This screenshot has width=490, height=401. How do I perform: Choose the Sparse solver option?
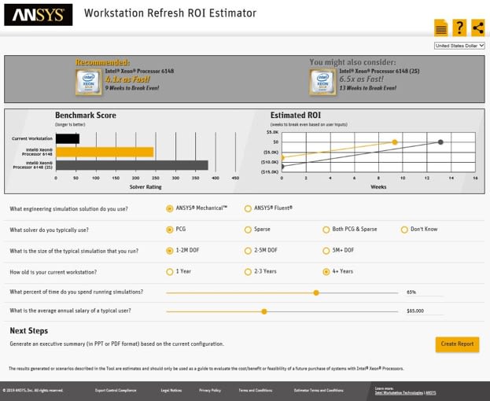(x=248, y=230)
